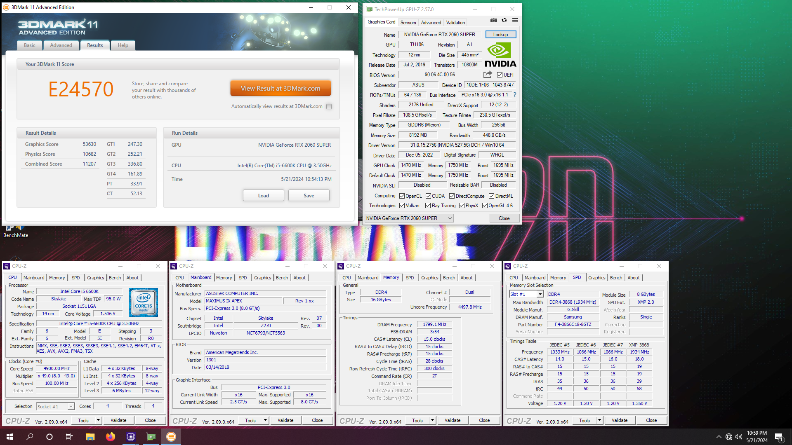Image resolution: width=792 pixels, height=445 pixels.
Task: Open Bench tab in first CPU-Z window
Action: click(x=115, y=278)
